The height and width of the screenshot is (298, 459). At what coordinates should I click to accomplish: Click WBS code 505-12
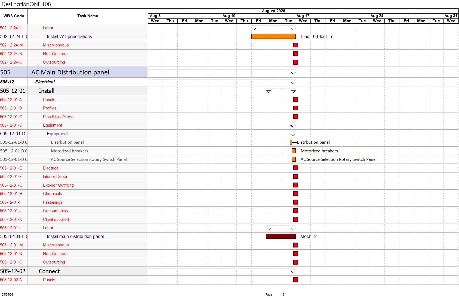pyautogui.click(x=7, y=82)
